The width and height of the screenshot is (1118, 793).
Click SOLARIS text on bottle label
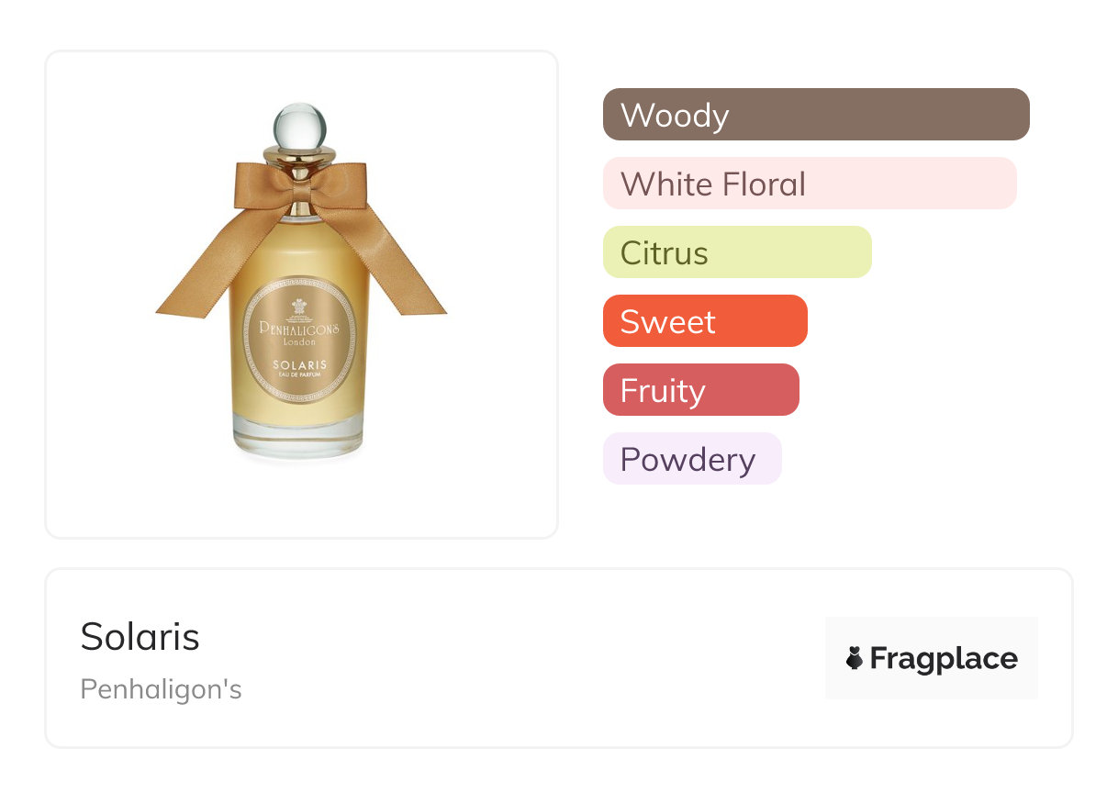point(300,365)
